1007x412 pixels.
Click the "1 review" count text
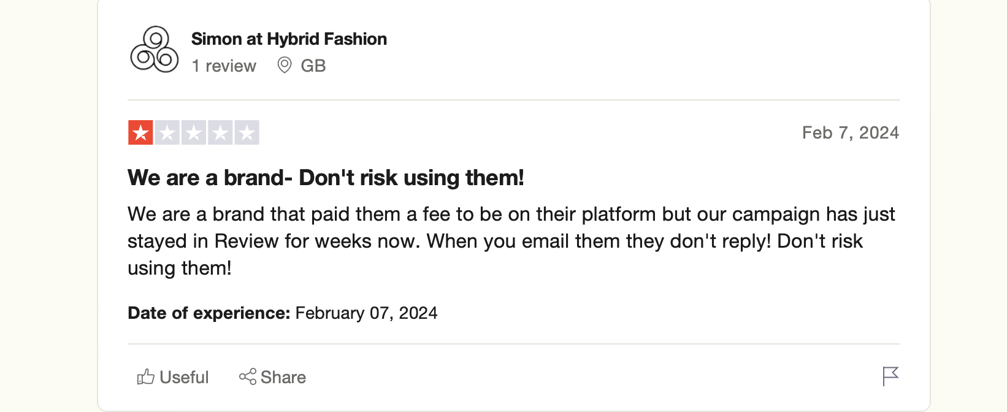click(x=224, y=66)
